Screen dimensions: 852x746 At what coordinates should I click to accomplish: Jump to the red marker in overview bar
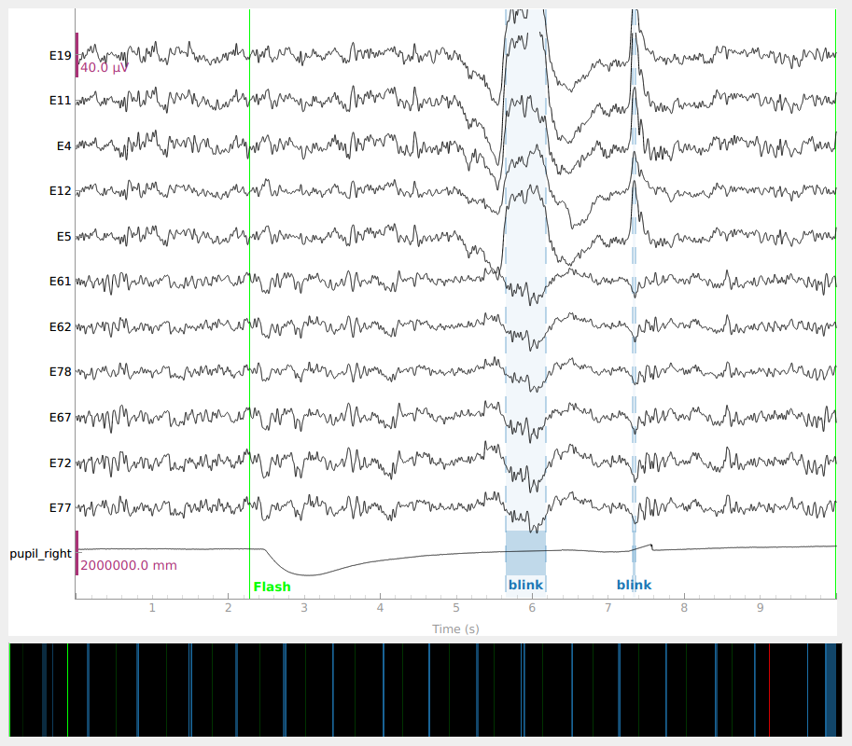coord(769,689)
